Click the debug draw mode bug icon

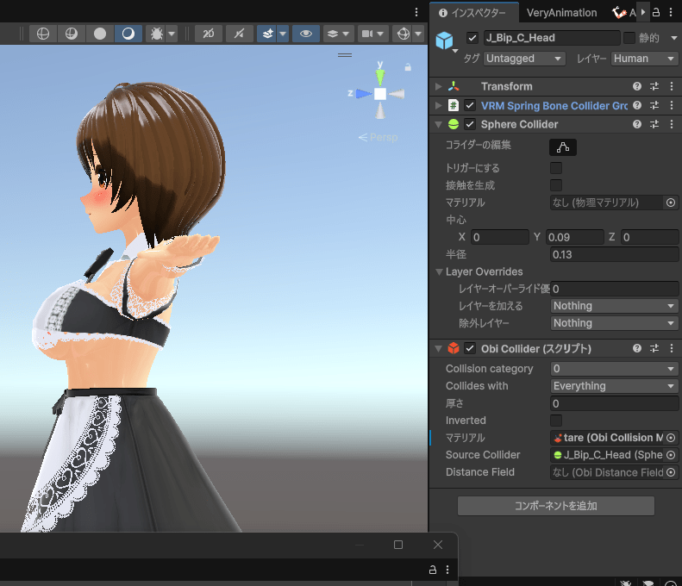coord(157,34)
